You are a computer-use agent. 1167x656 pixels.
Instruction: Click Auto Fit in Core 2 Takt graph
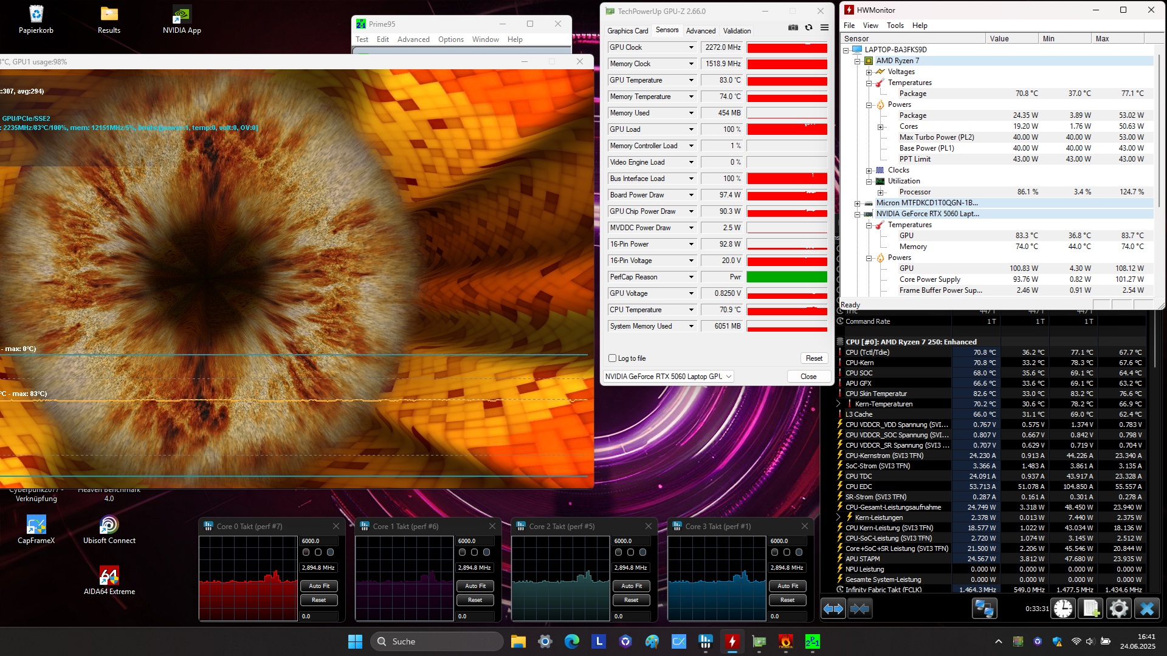631,586
